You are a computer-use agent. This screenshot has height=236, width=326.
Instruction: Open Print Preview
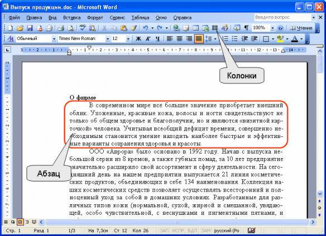pos(71,28)
